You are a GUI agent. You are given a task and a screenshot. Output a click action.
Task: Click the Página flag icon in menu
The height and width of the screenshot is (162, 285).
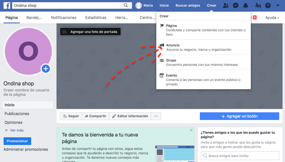[x=162, y=26]
